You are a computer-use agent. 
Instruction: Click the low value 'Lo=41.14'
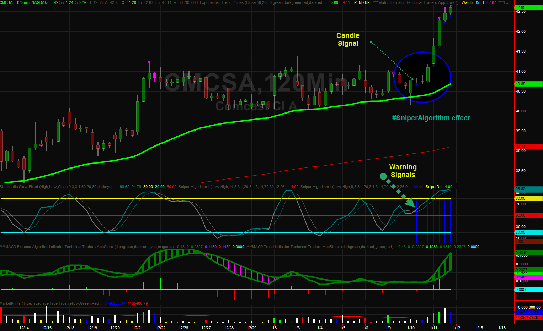pos(164,2)
